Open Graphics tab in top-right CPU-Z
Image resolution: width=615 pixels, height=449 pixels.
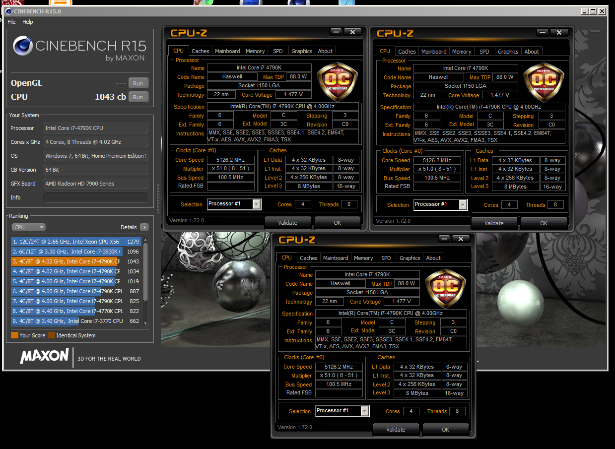tap(508, 51)
